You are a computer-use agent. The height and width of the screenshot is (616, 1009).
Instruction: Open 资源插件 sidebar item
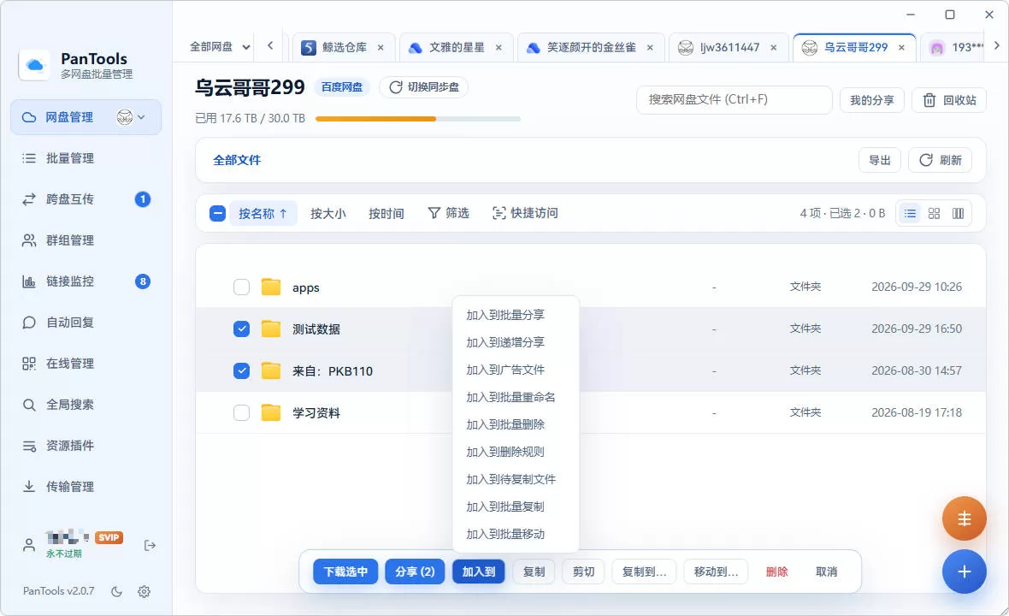coord(86,446)
